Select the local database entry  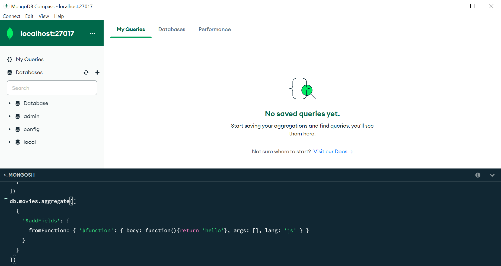(30, 142)
